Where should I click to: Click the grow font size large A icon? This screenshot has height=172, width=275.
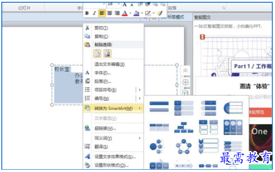coord(125,5)
